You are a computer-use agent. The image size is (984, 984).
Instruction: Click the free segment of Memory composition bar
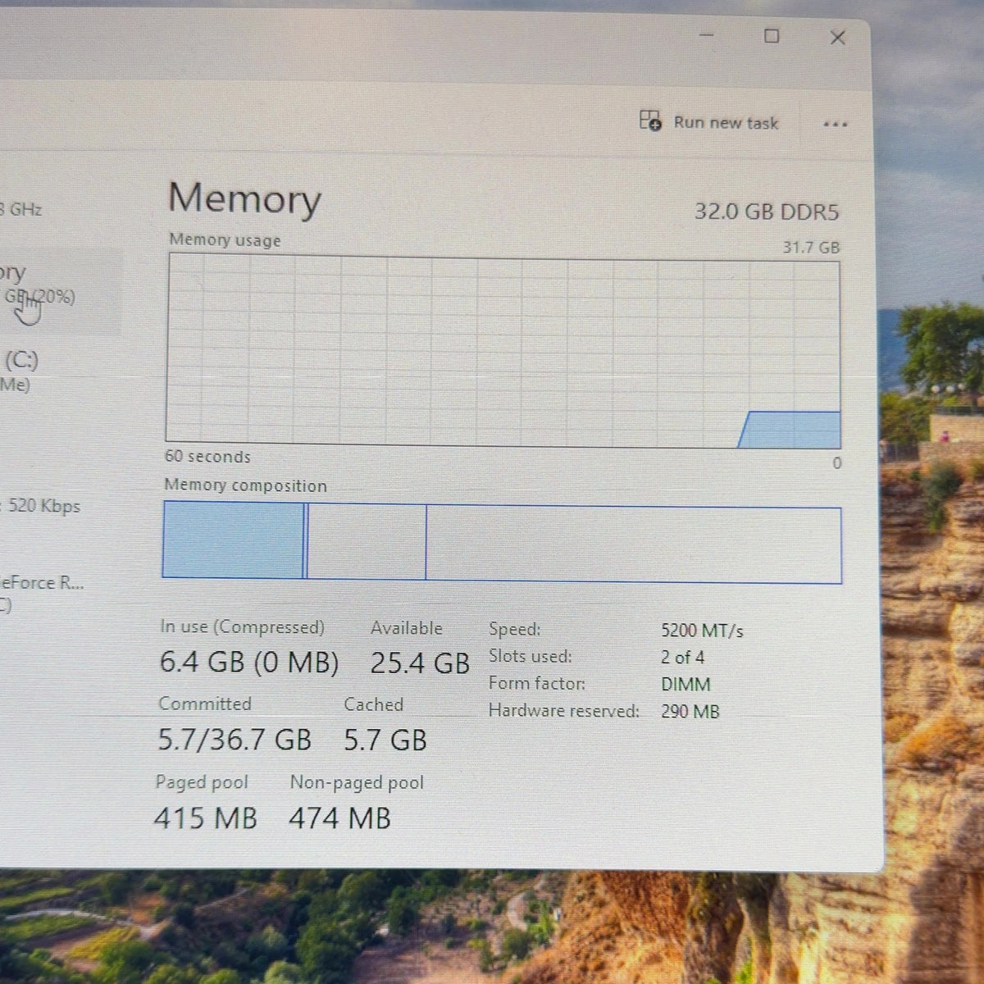[634, 544]
